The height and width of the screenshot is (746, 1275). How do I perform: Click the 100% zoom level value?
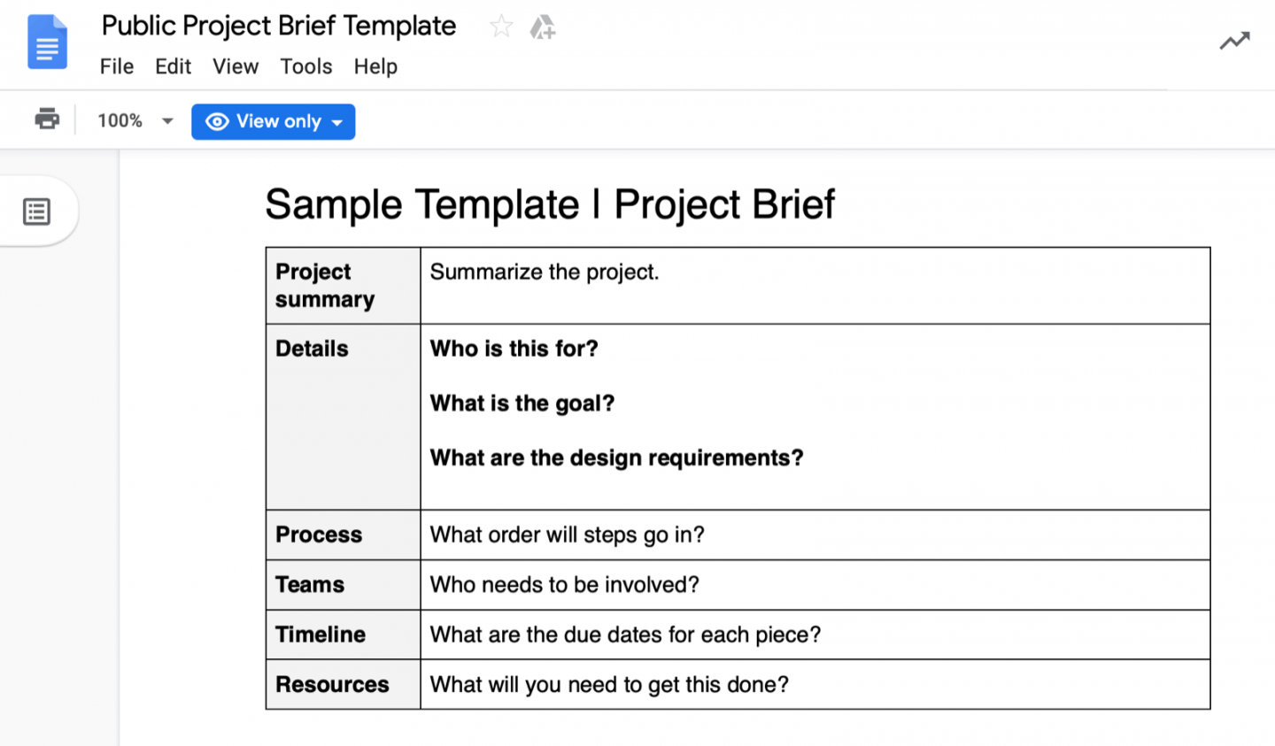click(x=120, y=120)
